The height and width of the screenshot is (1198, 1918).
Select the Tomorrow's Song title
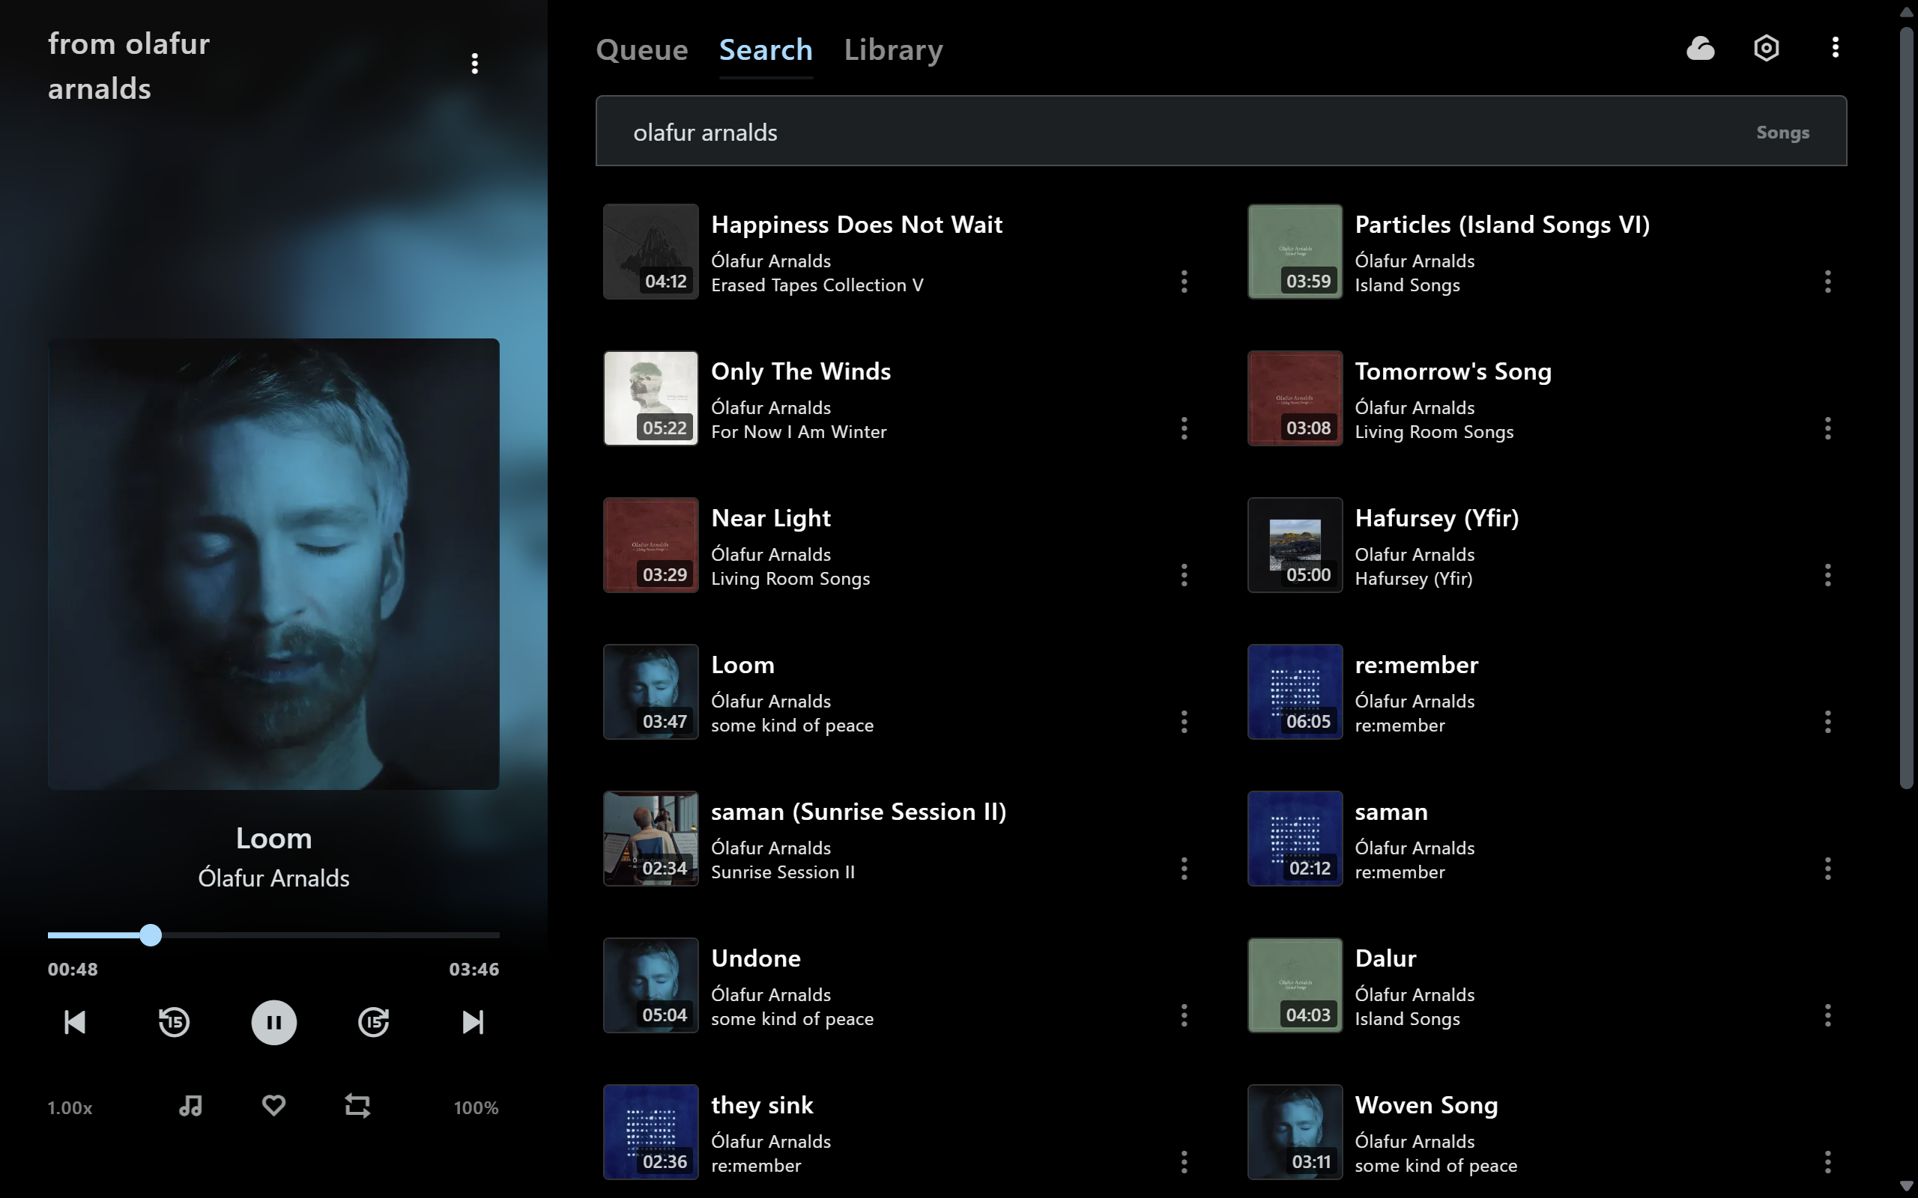[x=1453, y=371]
